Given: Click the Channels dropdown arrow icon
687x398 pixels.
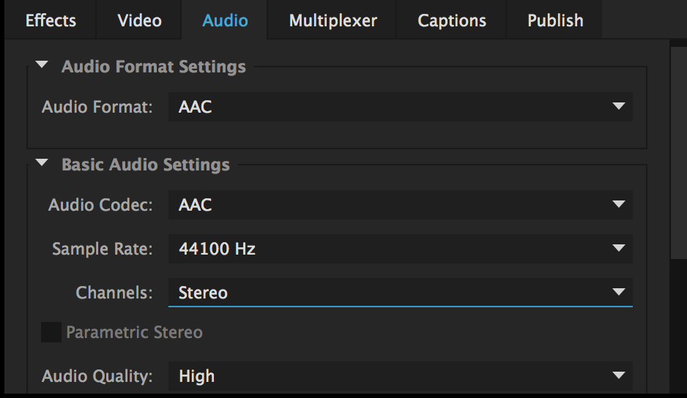Looking at the screenshot, I should click(x=619, y=292).
